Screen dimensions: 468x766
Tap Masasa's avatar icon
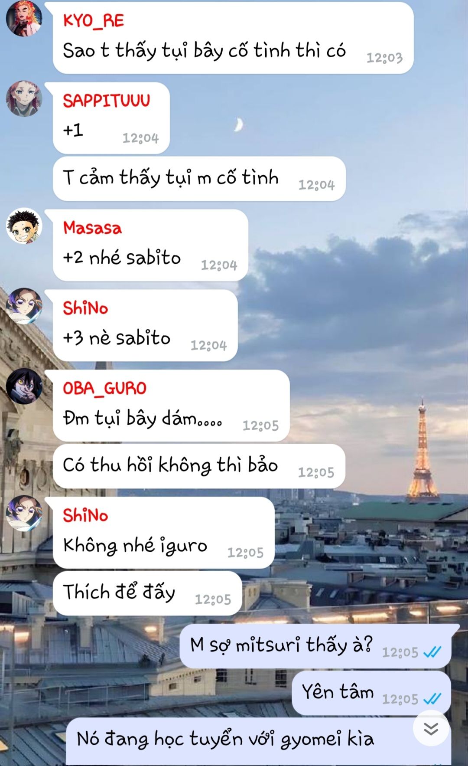[24, 226]
